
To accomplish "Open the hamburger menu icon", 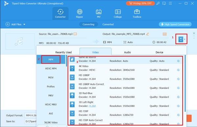I will (x=170, y=3).
